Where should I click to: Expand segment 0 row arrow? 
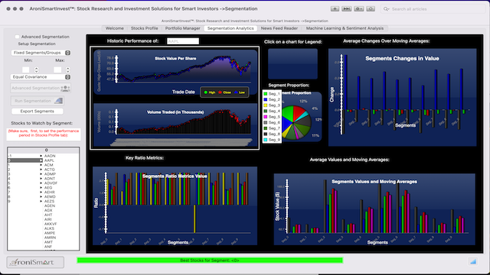[41, 160]
